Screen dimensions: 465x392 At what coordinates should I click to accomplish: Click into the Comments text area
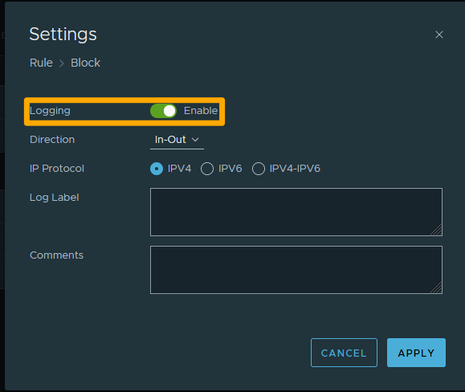296,270
